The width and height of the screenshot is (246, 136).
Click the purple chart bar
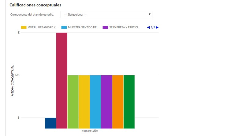pos(106,102)
